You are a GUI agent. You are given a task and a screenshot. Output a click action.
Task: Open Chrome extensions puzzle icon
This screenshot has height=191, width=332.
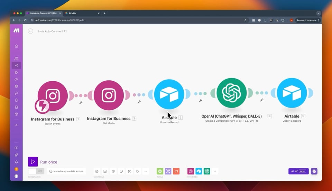(x=283, y=20)
